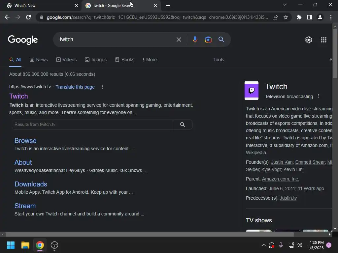Open the search Tools options
This screenshot has height=253, width=338.
coord(219,60)
